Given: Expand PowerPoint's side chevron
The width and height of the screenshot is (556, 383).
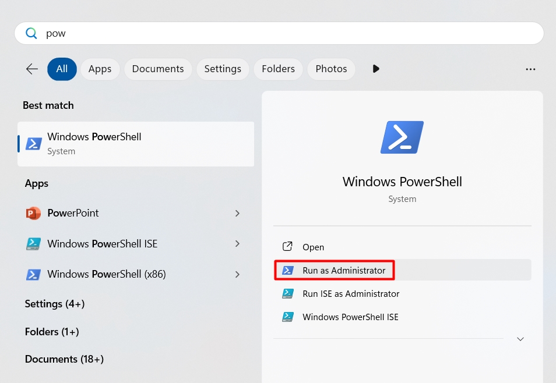Looking at the screenshot, I should click(237, 213).
